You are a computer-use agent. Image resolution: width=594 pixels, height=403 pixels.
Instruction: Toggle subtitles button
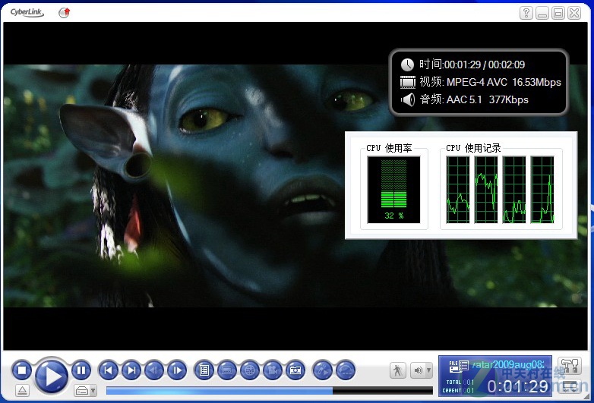coord(227,370)
